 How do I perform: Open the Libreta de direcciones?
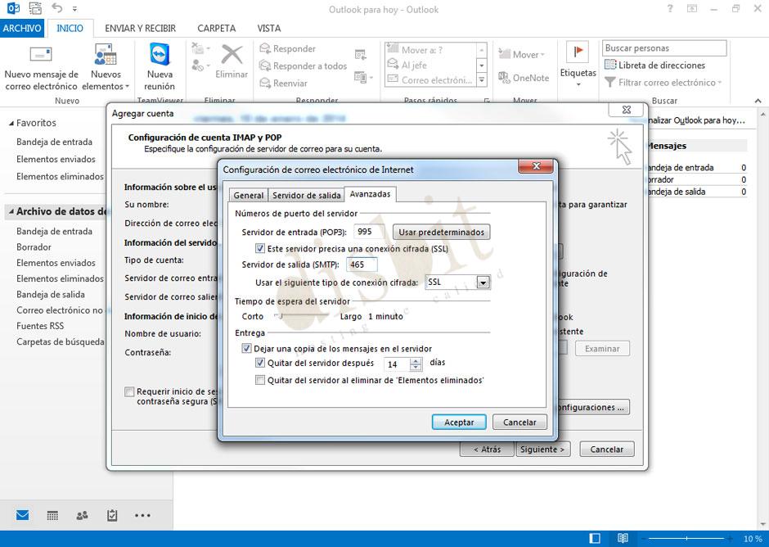point(659,65)
